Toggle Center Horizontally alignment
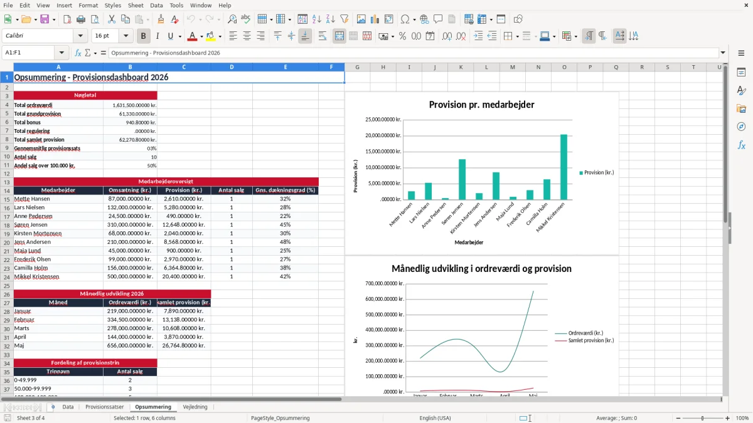This screenshot has width=753, height=423. pyautogui.click(x=247, y=36)
